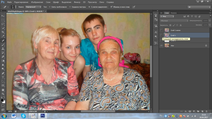Create a new layer
Image resolution: width=212 pixels, height=119 pixels.
(x=202, y=111)
